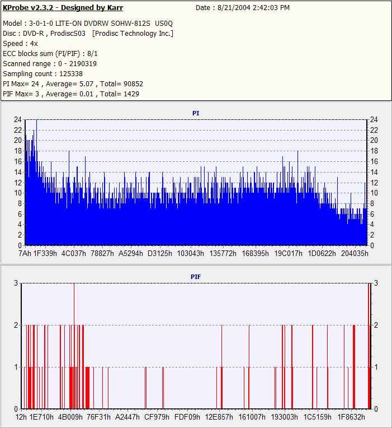Click the ECC blocks sum (PI/PIF) line
Viewport: 392px width, 428px height.
(50, 54)
